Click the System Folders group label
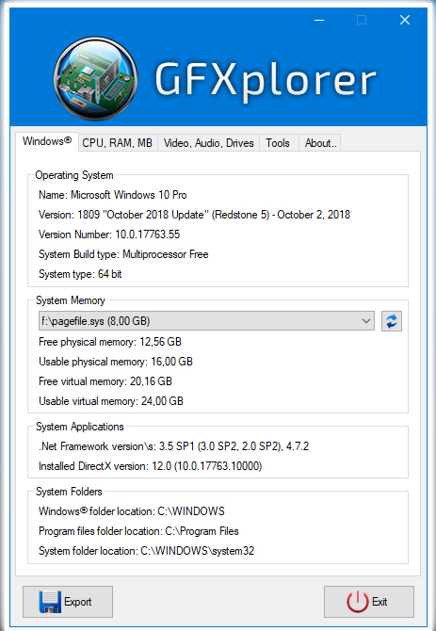Viewport: 436px width, 631px height. [x=69, y=492]
